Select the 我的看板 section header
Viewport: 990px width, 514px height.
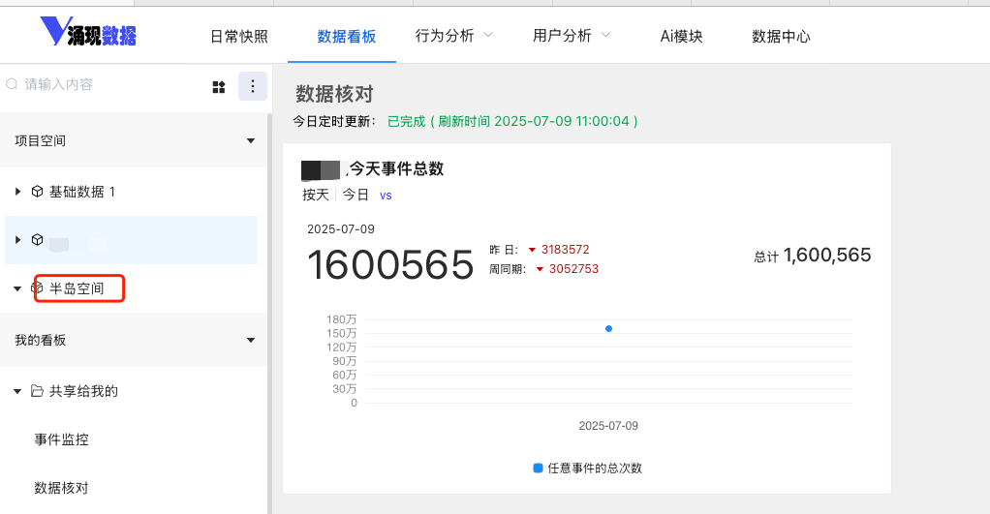tap(134, 340)
